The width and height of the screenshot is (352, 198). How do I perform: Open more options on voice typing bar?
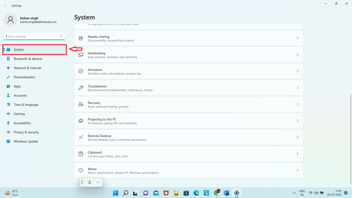tap(98, 183)
